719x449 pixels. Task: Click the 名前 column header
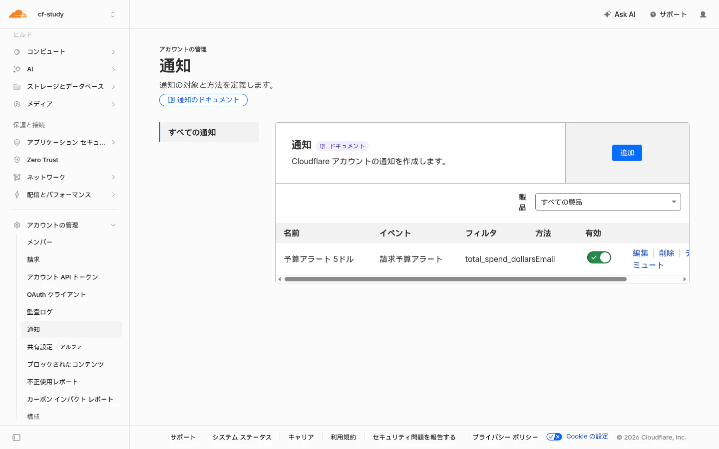point(292,233)
